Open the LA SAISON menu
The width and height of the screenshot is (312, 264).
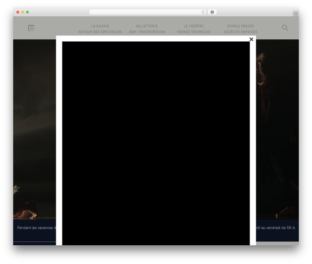tap(100, 26)
